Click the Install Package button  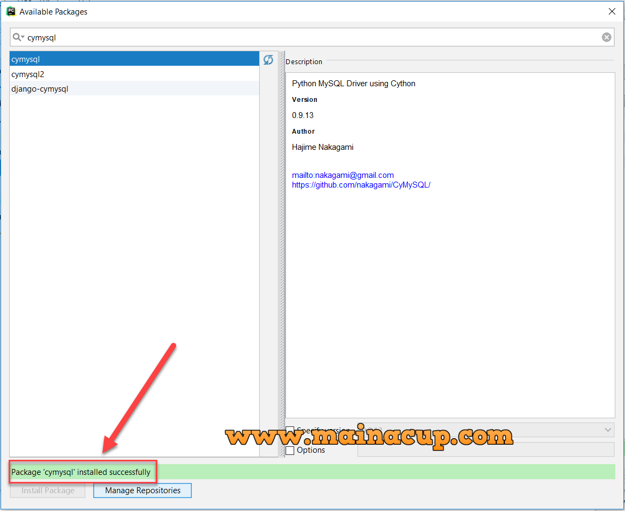point(48,491)
